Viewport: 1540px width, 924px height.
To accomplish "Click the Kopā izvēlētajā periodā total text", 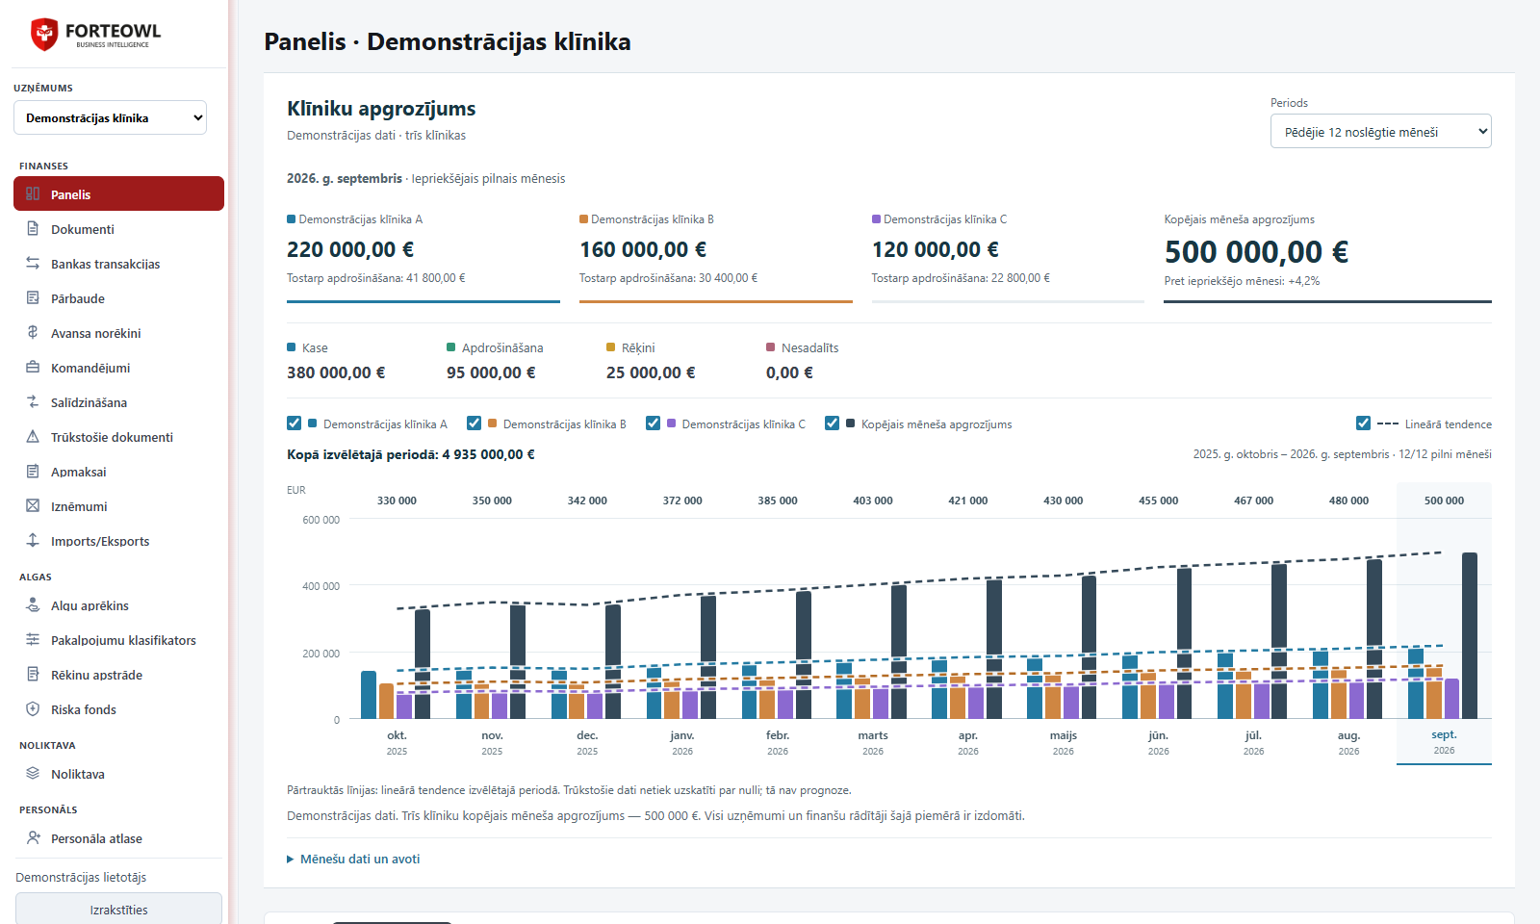I will pyautogui.click(x=411, y=454).
